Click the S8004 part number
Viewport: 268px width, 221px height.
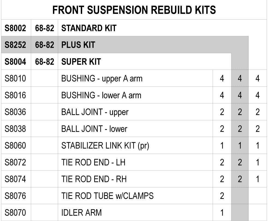tap(15, 62)
